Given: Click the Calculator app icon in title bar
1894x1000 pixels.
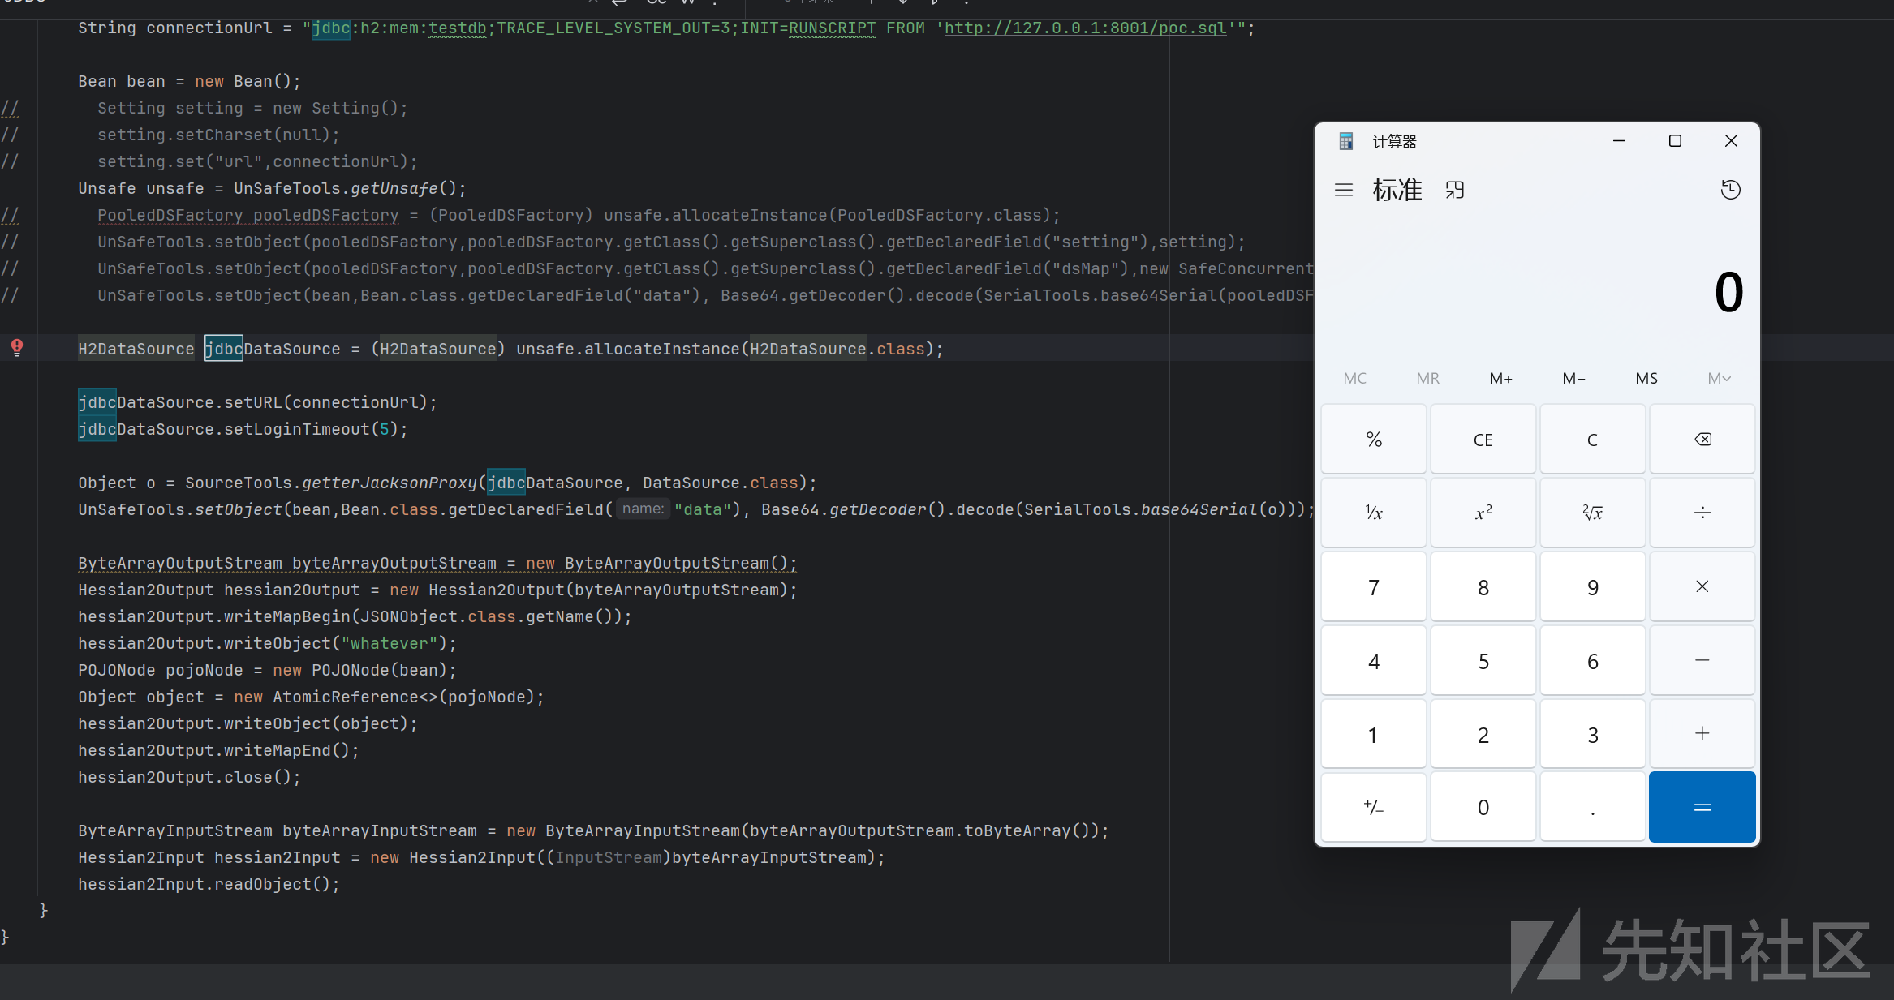Looking at the screenshot, I should click(1345, 141).
